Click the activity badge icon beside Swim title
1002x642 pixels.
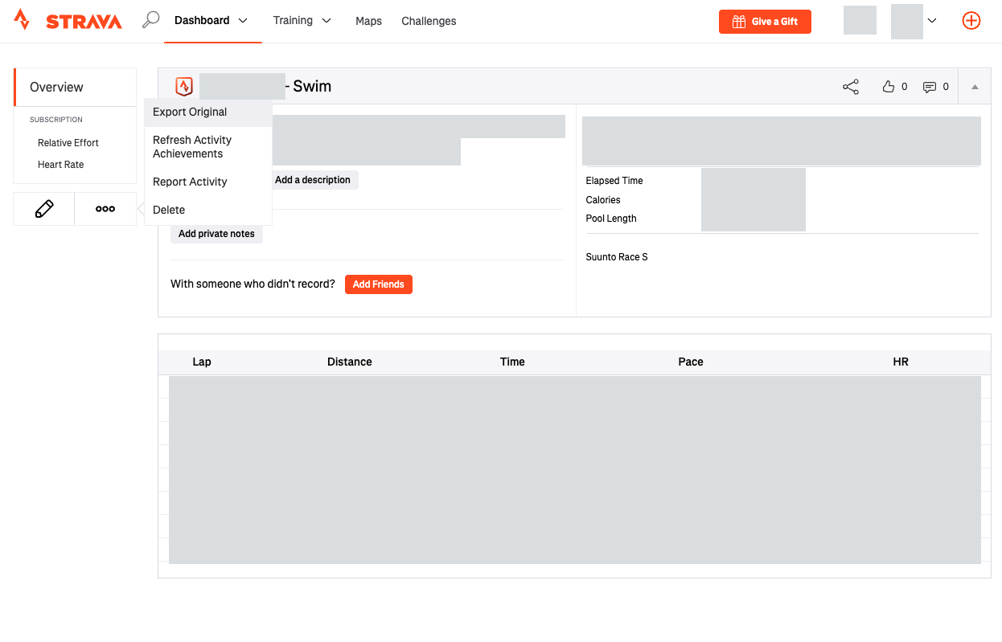[184, 87]
